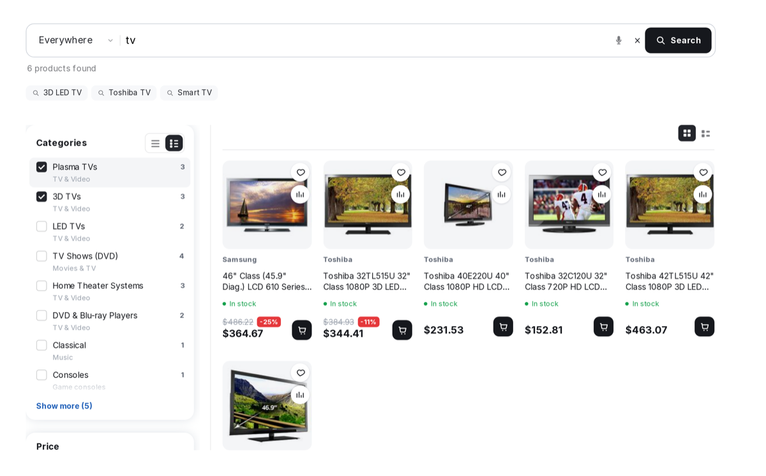
Task: Uncheck the Plasma TVs category
Action: tap(41, 167)
